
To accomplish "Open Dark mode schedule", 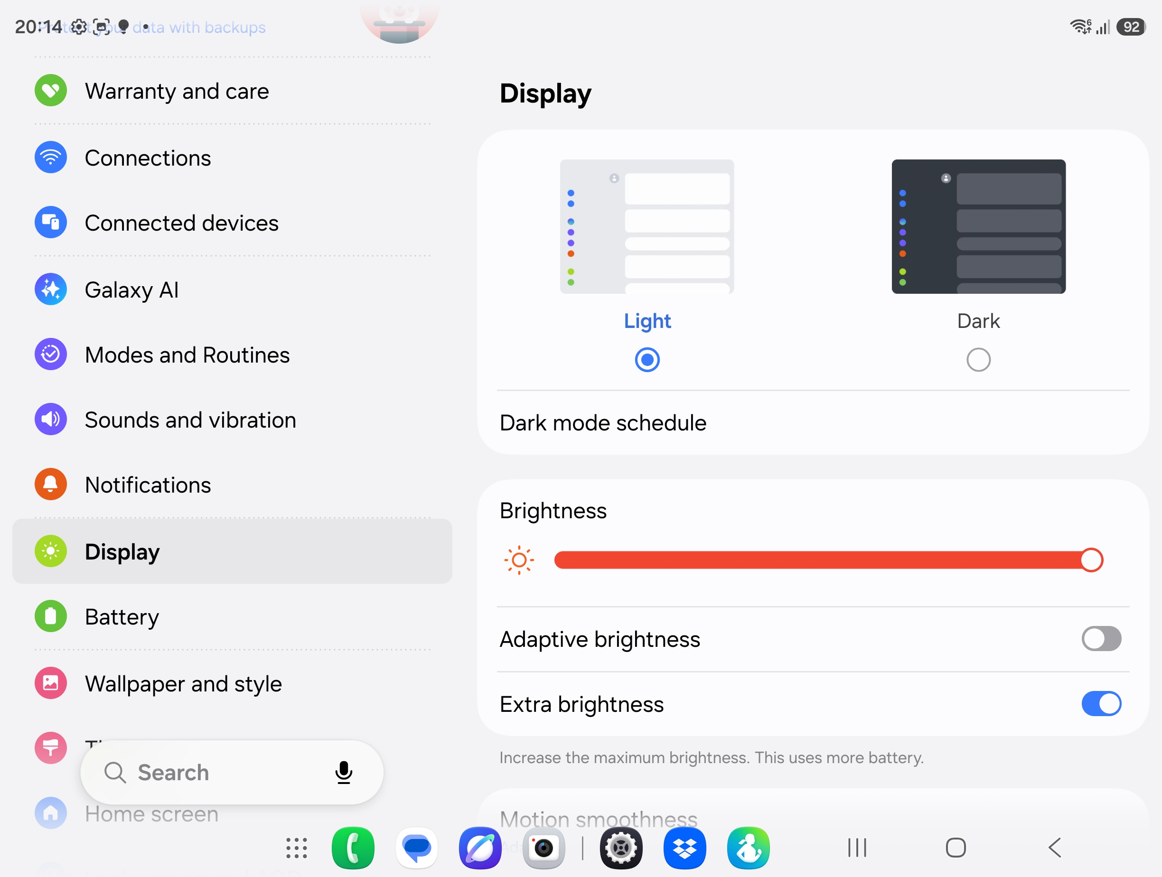I will tap(813, 423).
